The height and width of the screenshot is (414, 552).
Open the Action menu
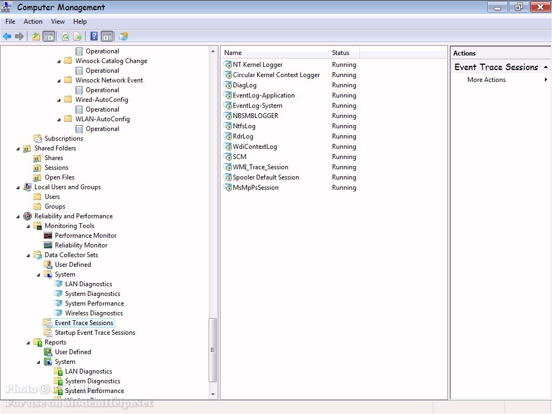pos(33,22)
